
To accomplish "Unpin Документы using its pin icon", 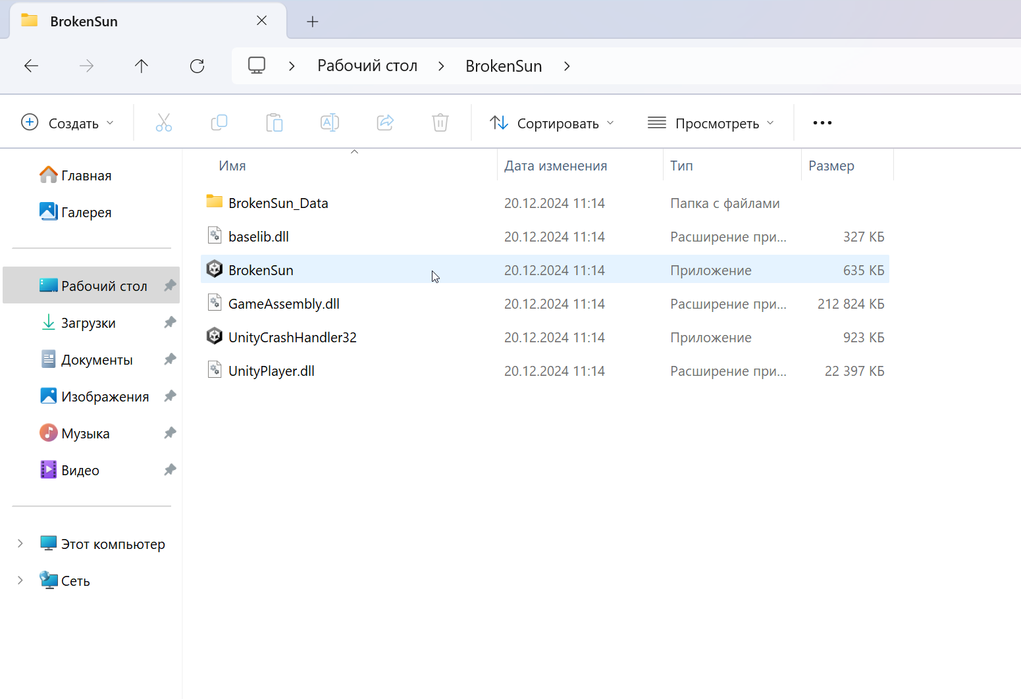I will point(170,359).
